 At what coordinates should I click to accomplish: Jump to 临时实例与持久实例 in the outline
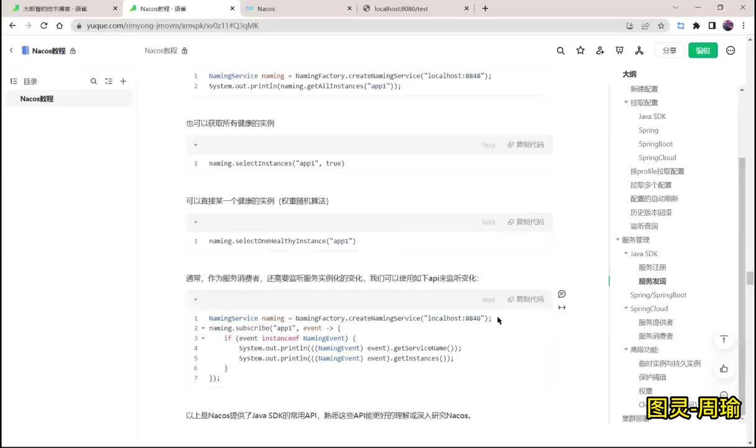[670, 363]
